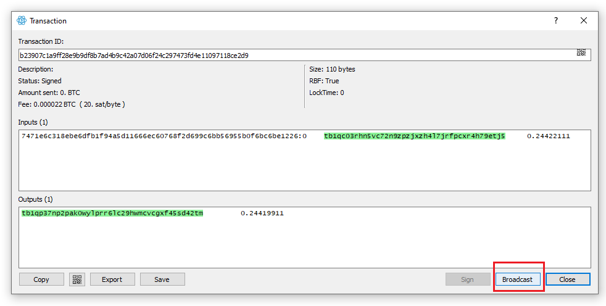Click the disabled Sign button

pos(468,279)
